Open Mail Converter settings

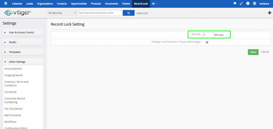[13, 115]
